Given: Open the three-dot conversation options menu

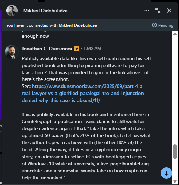Looking at the screenshot, I should click(147, 11).
